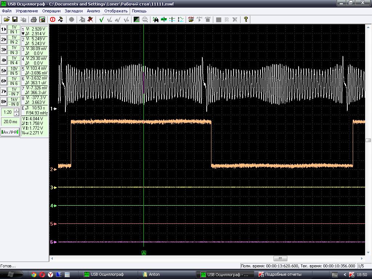This screenshot has height=279, width=372.
Task: Toggle channel 1 button in left panel
Action: pyautogui.click(x=4, y=29)
